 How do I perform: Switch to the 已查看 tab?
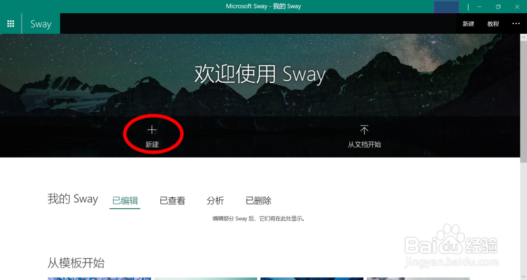(x=172, y=201)
